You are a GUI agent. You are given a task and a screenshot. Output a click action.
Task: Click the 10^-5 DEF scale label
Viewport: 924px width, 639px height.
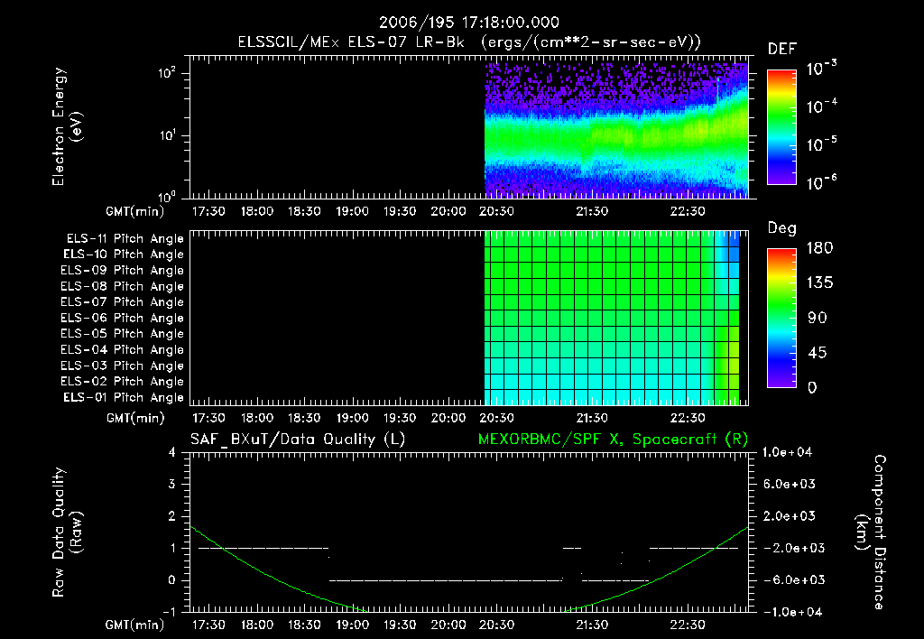[821, 144]
